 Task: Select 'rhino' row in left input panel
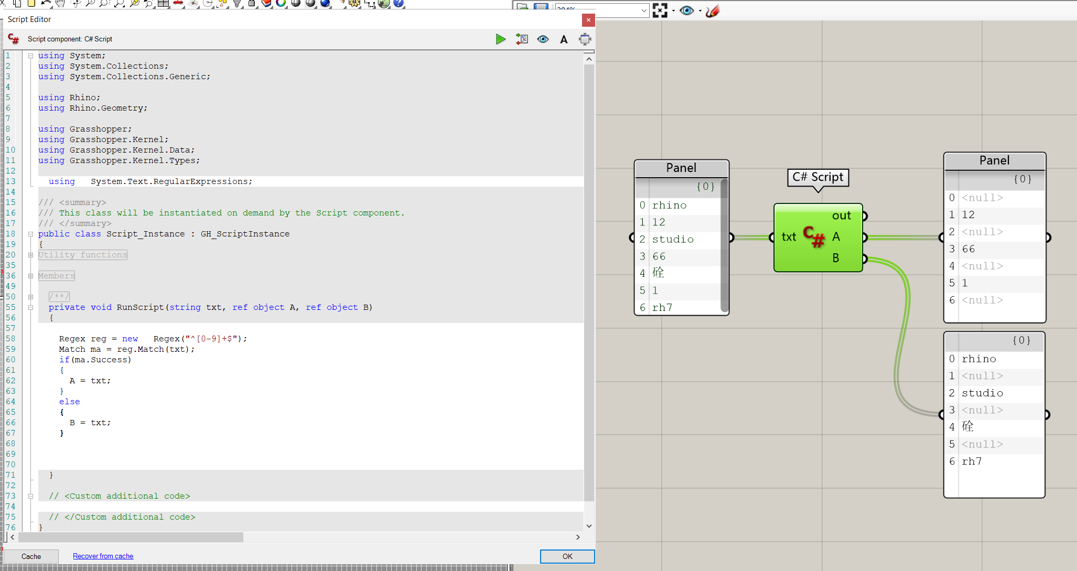678,205
